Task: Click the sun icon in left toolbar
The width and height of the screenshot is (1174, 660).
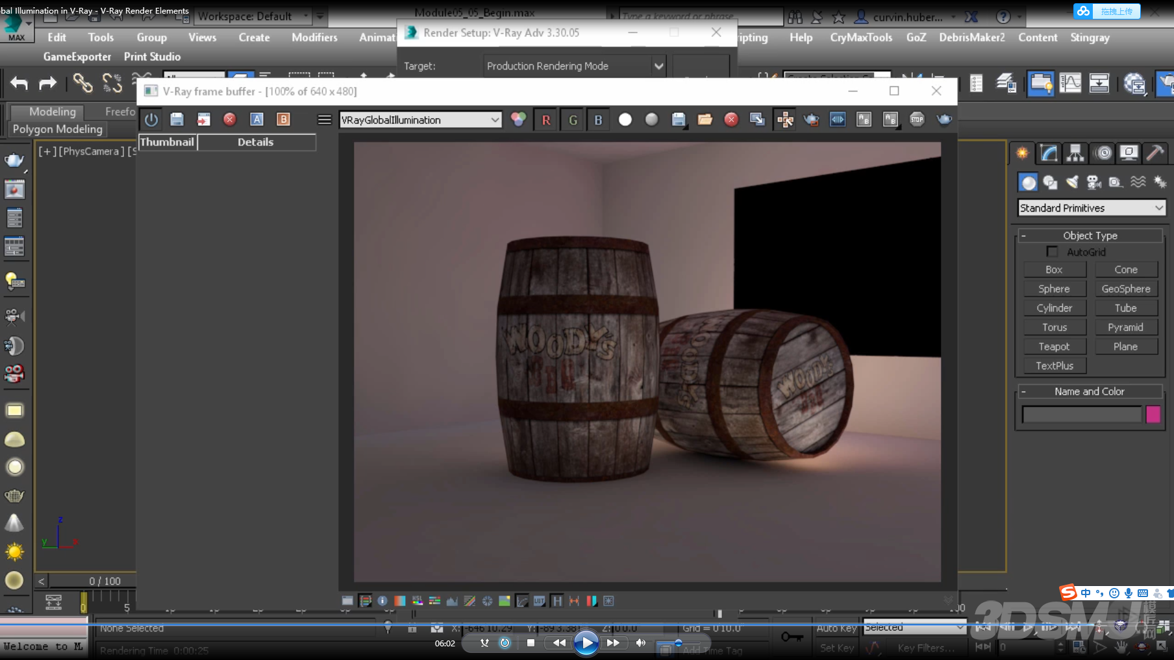Action: click(x=14, y=552)
